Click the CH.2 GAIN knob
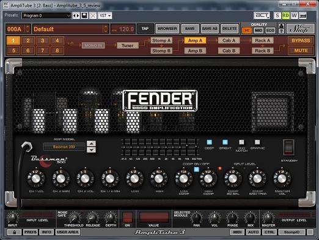Viewport: 319px width, 240px height. (61, 179)
